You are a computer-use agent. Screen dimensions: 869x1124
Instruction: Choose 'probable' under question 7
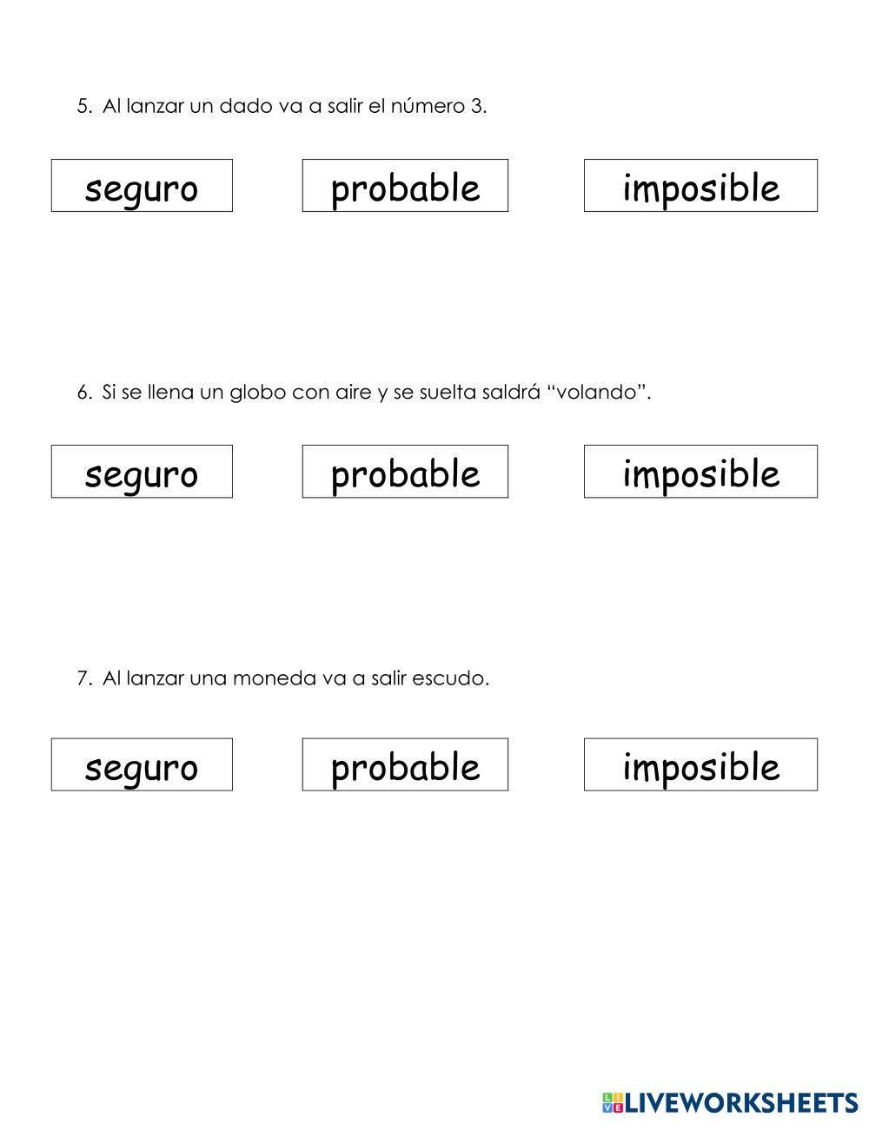point(405,765)
